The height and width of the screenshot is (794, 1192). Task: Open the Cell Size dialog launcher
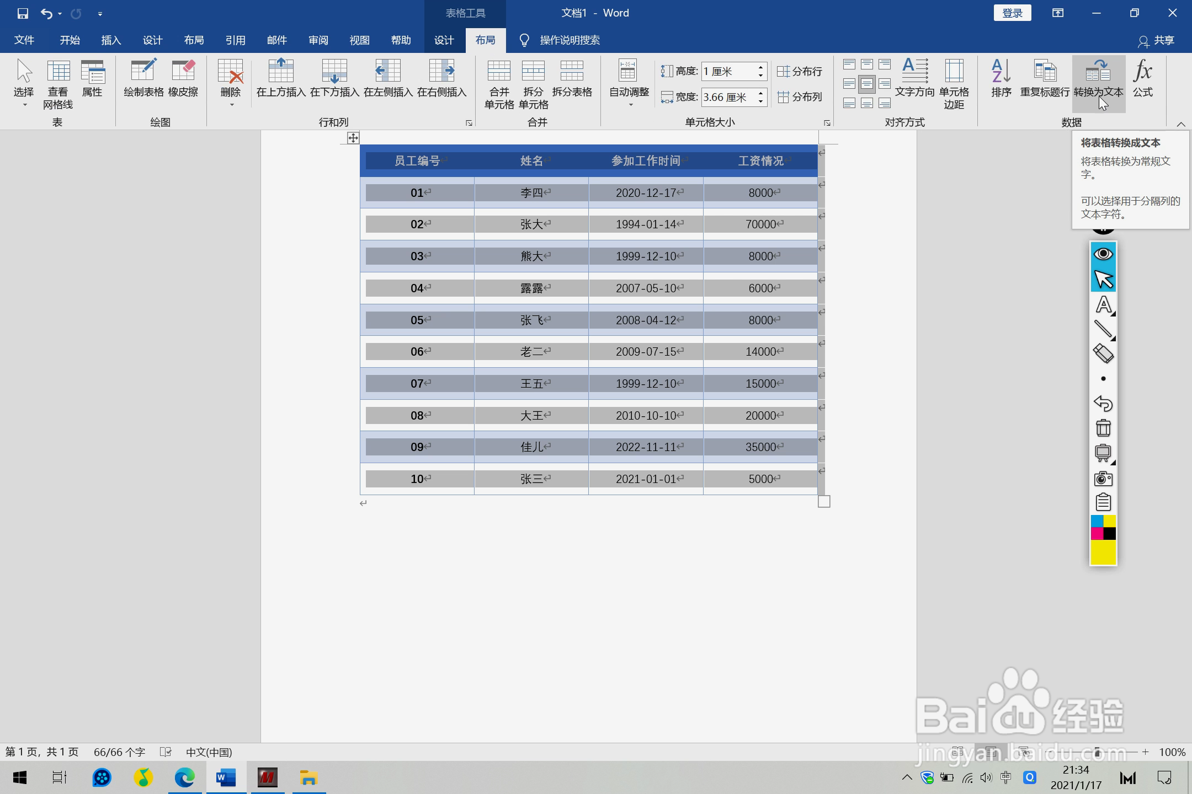click(x=827, y=123)
